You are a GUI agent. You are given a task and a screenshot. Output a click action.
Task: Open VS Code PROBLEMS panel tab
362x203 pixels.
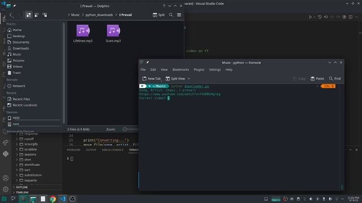point(74,150)
